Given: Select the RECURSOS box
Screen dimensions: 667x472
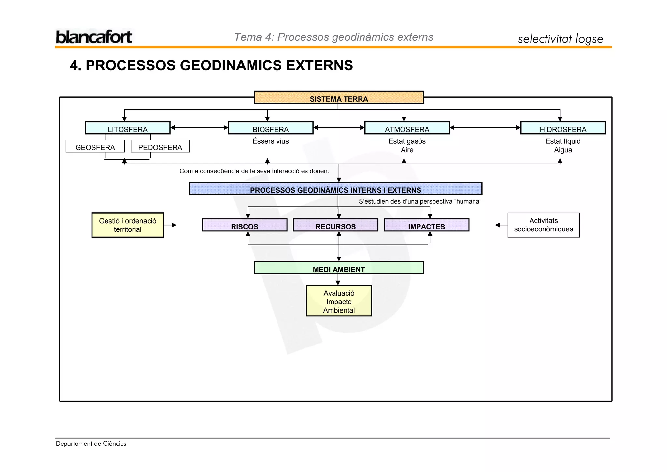Looking at the screenshot, I should coord(335,225).
